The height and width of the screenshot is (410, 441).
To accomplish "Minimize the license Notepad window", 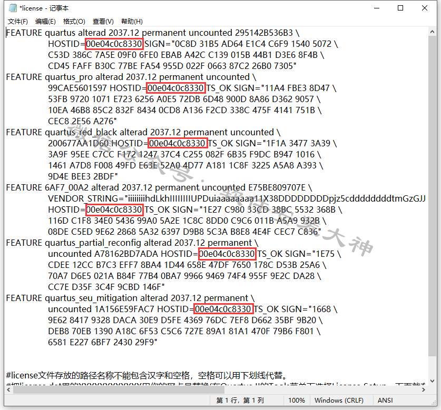I will pos(377,8).
